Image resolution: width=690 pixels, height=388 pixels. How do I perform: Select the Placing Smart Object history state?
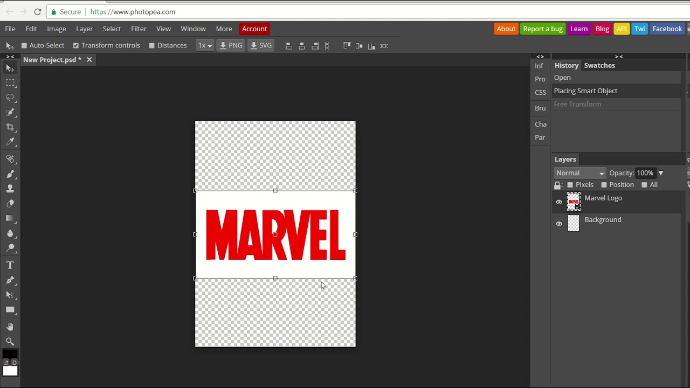(x=616, y=91)
